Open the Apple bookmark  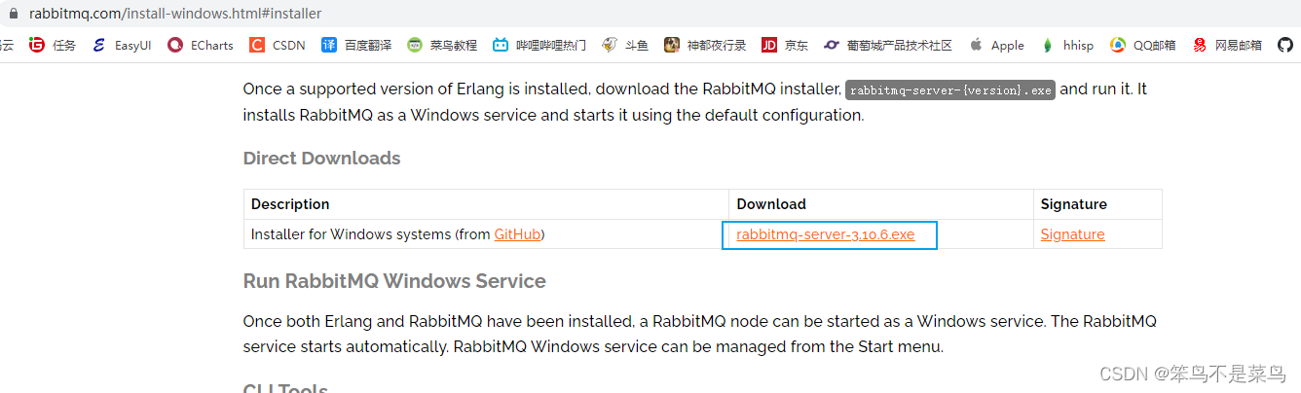click(996, 45)
